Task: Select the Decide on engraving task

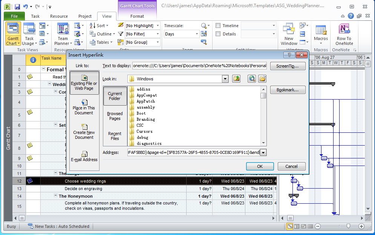Action: tap(83, 189)
